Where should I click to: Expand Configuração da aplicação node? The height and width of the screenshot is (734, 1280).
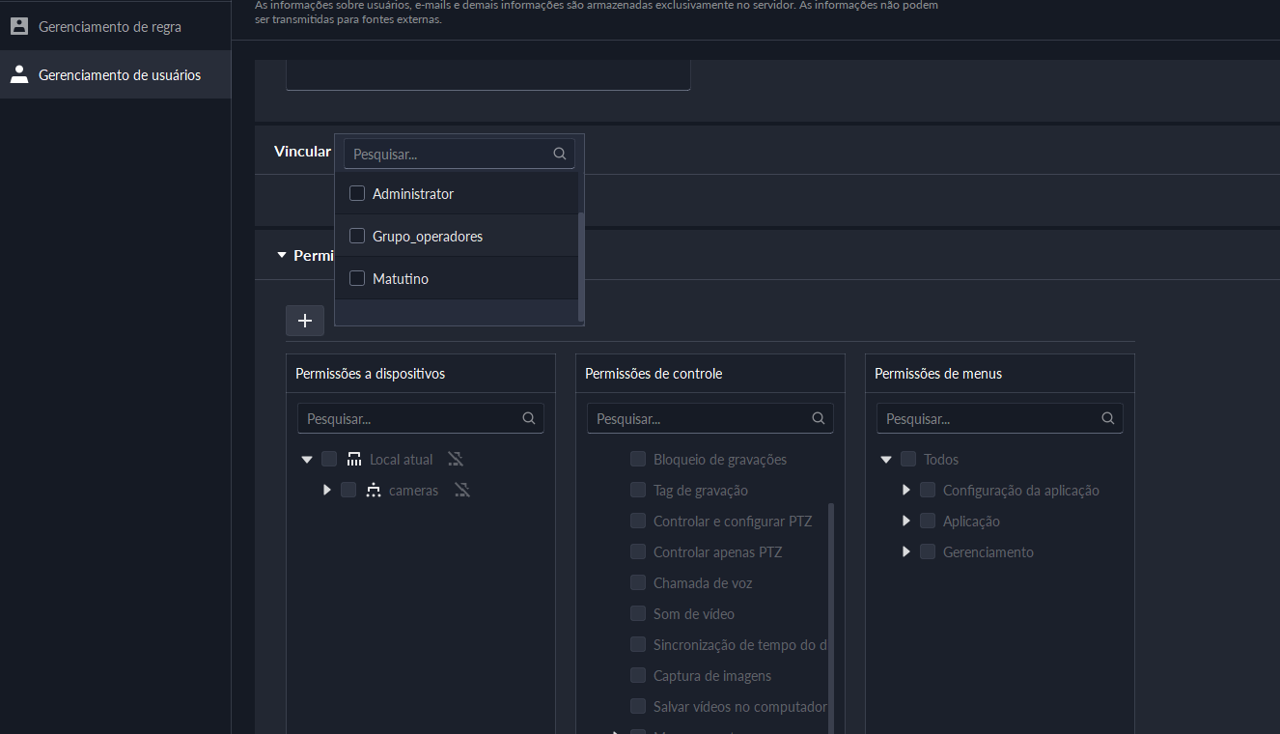pyautogui.click(x=905, y=491)
